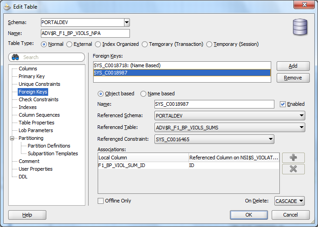Select Normal table type
The image size is (318, 227).
[x=44, y=44]
